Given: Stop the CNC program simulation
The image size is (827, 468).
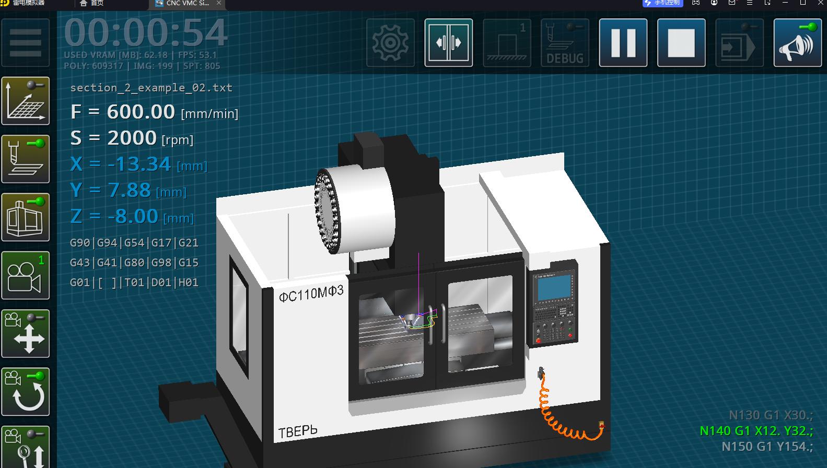Looking at the screenshot, I should coord(681,43).
